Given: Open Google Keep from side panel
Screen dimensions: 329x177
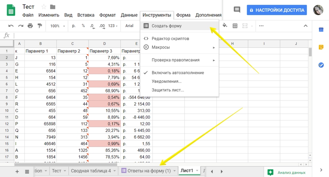Looking at the screenshot, I should pos(321,47).
